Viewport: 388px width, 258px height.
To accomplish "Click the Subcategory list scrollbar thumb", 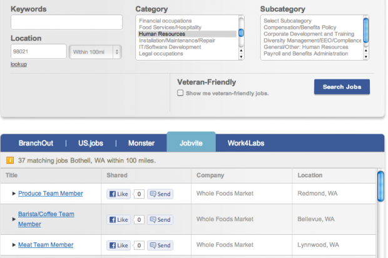I will (365, 31).
